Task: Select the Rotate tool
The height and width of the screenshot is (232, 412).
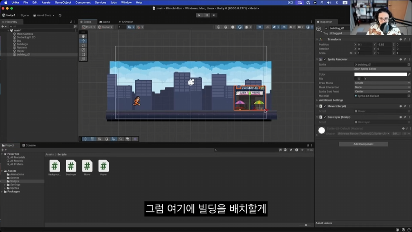Action: pyautogui.click(x=83, y=45)
